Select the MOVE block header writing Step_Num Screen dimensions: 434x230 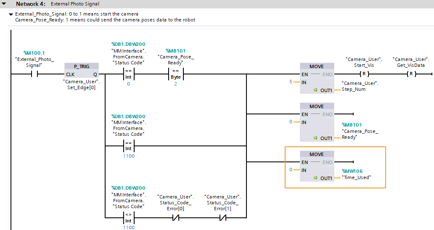tap(317, 66)
